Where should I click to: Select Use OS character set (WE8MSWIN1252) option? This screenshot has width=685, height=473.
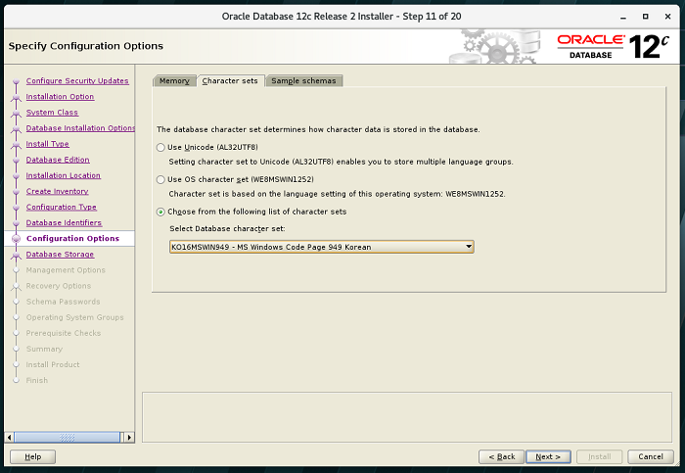coord(160,179)
